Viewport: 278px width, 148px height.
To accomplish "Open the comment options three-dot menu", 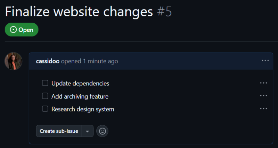I will pyautogui.click(x=265, y=61).
